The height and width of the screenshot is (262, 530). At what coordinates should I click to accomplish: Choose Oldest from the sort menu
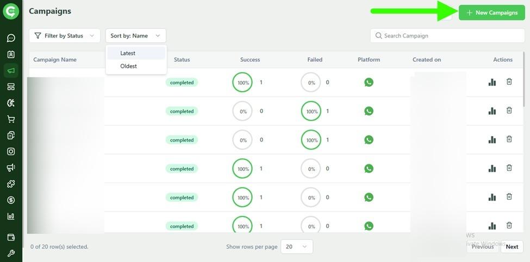(x=136, y=66)
